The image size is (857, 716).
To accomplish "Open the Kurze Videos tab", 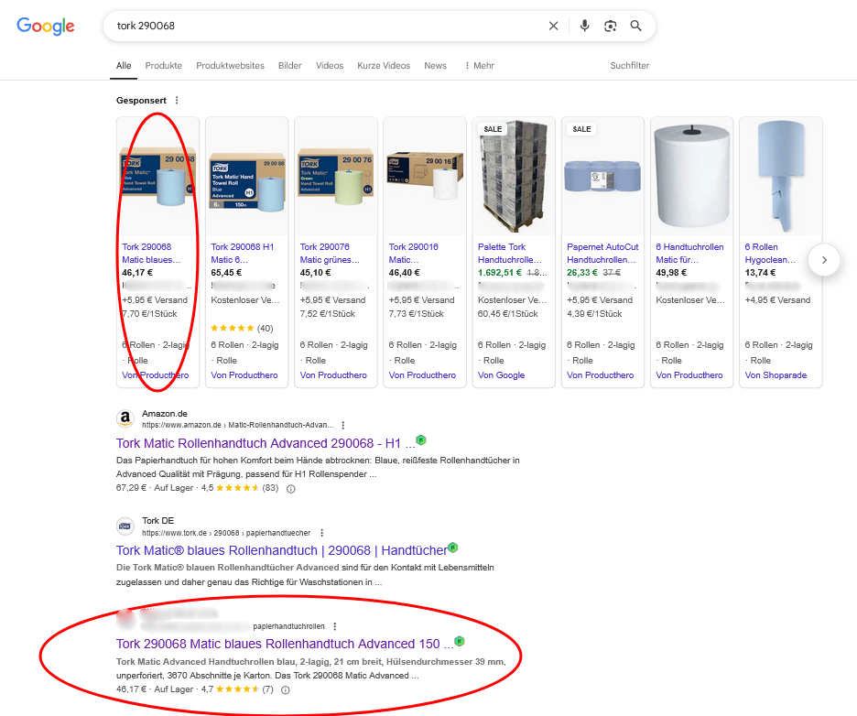I will pos(384,66).
